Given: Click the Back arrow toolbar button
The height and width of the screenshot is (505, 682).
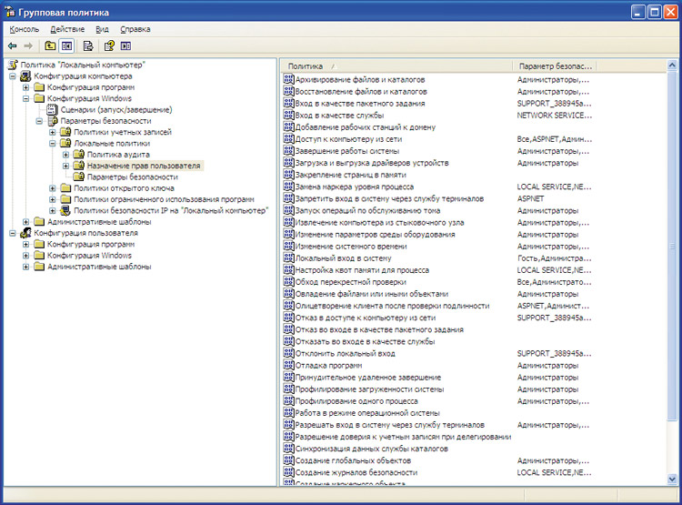Looking at the screenshot, I should point(13,45).
